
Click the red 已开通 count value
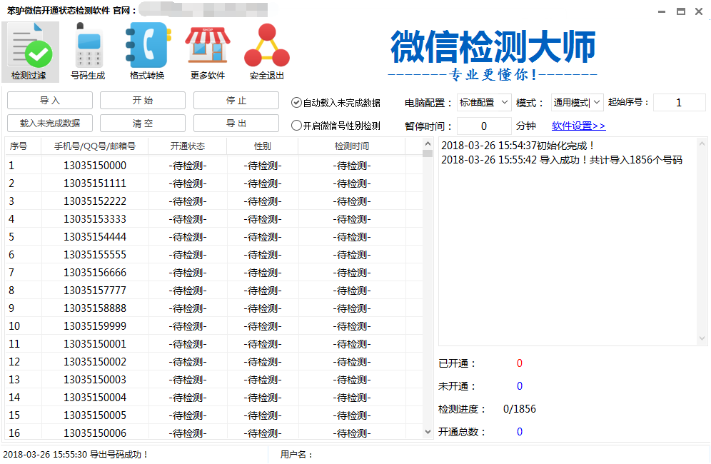pos(520,363)
